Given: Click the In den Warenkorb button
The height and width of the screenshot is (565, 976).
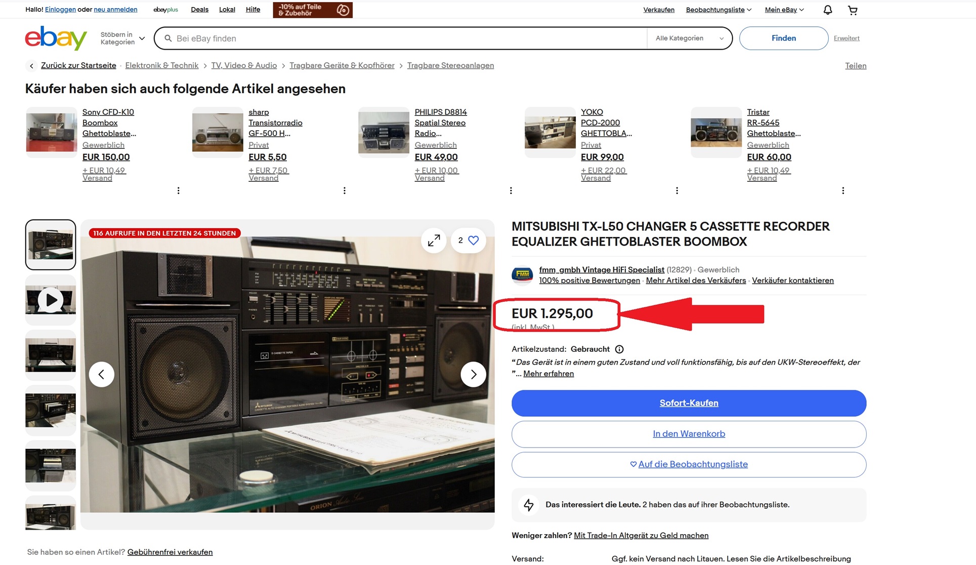Looking at the screenshot, I should tap(689, 434).
